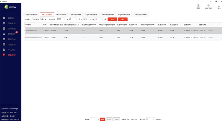The height and width of the screenshot is (121, 222).
Task: Click the version text V1.0.33.1
Action: pyautogui.click(x=13, y=112)
